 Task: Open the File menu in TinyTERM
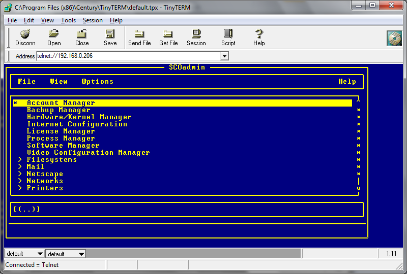(x=12, y=20)
